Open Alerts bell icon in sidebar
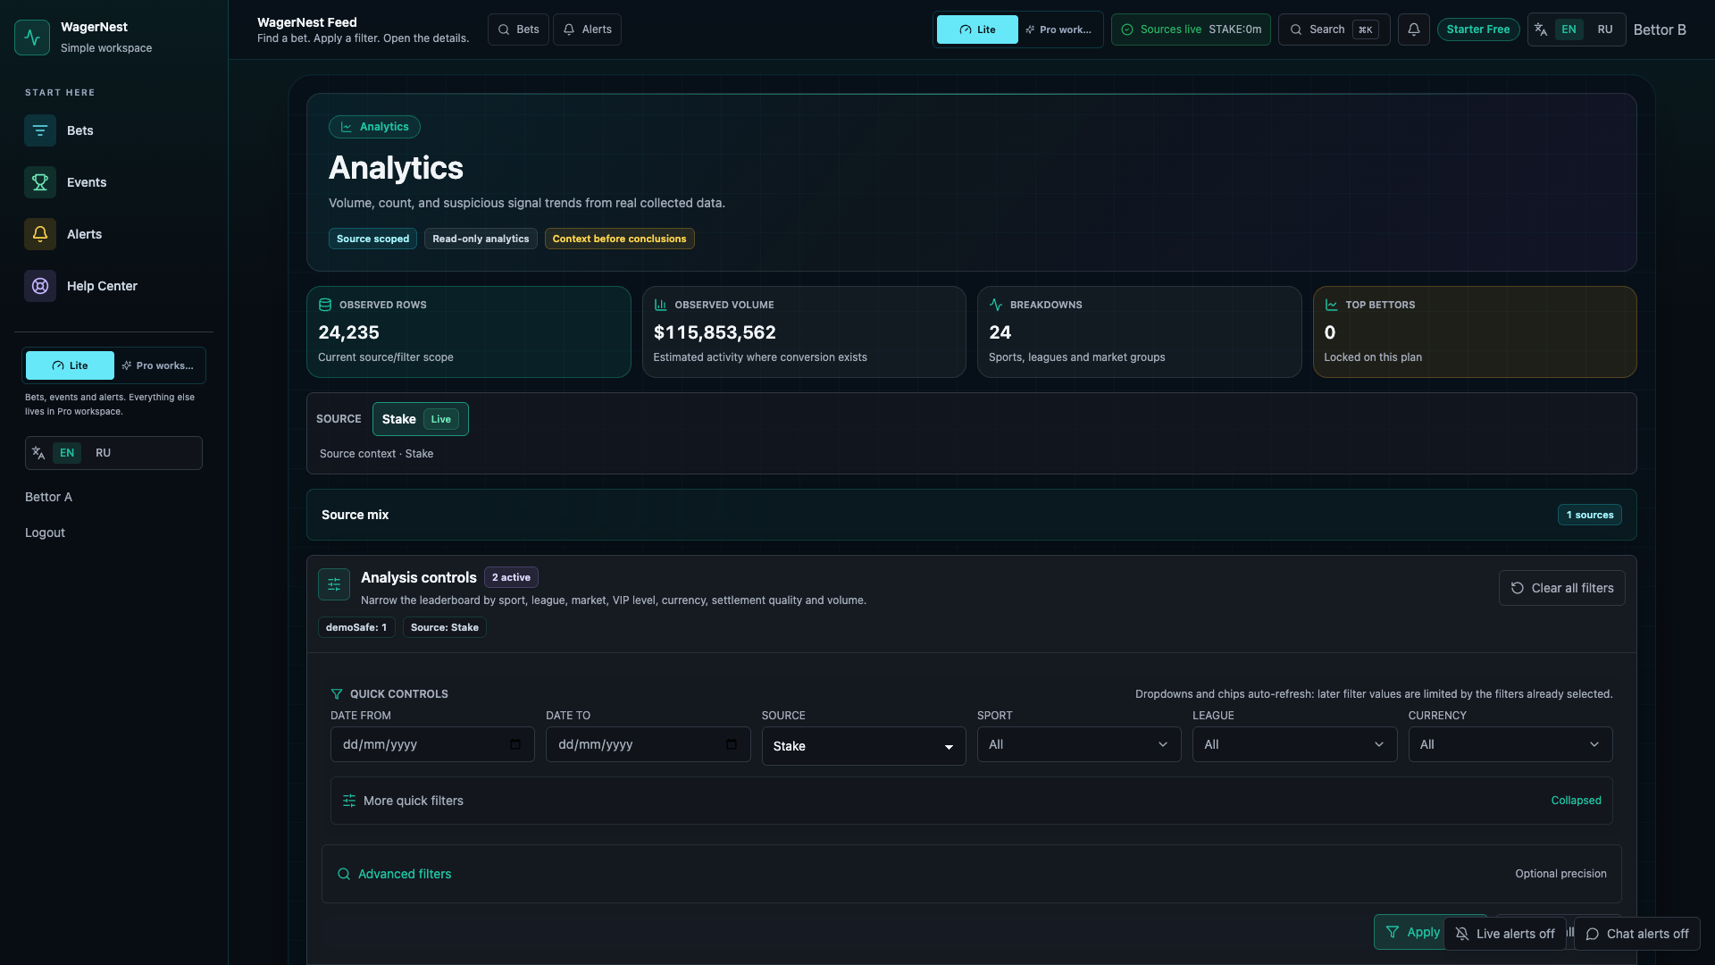Viewport: 1715px width, 965px height. (40, 234)
